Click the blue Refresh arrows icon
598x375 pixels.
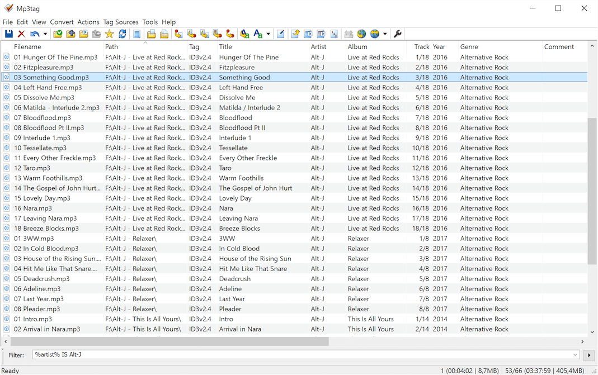coord(122,34)
